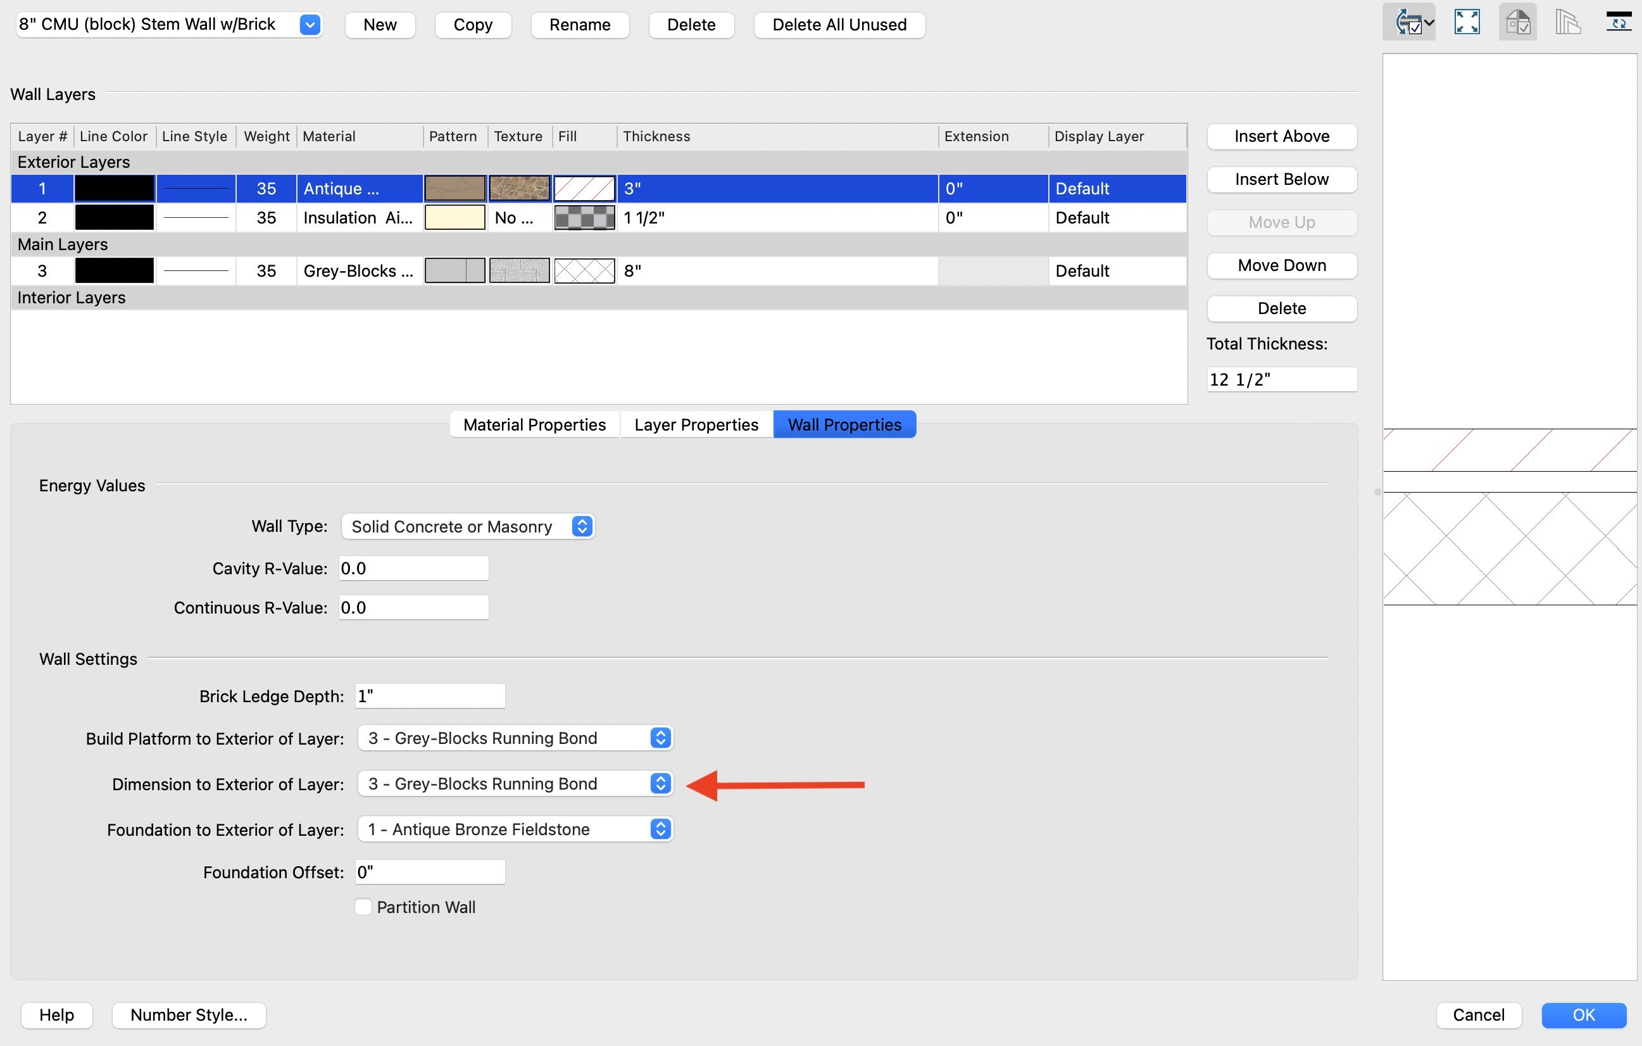Open Dimension to Exterior of Layer dropdown

point(515,783)
